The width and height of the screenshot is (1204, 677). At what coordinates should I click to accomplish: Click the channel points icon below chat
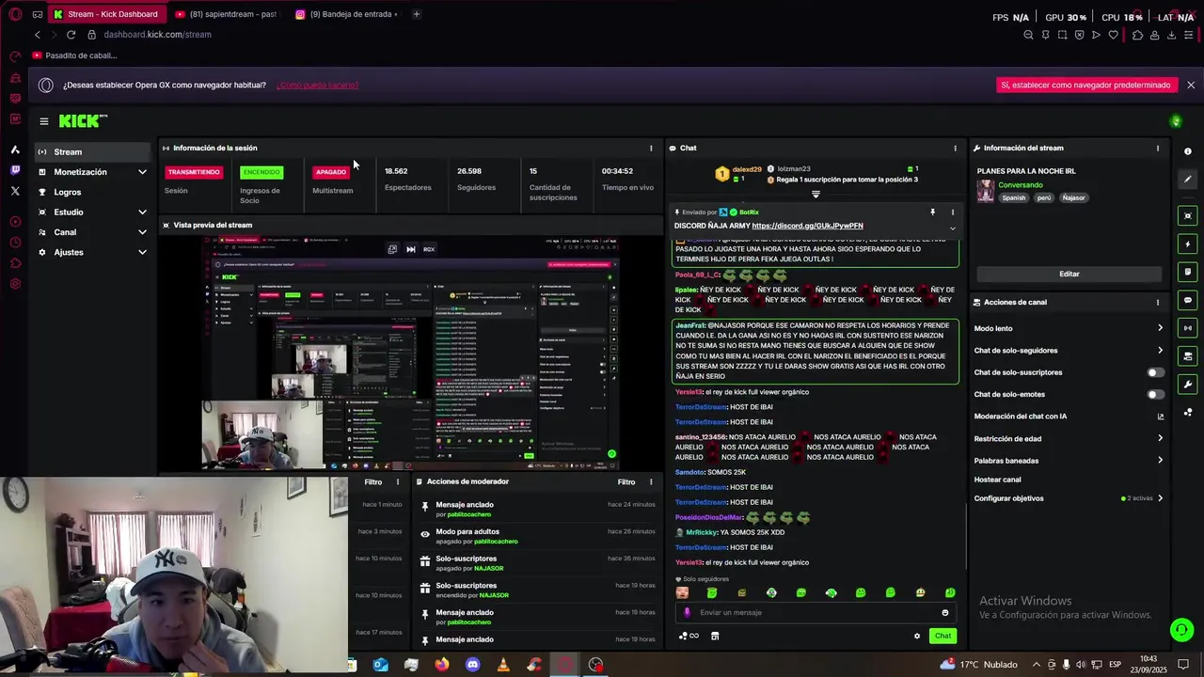[x=689, y=637]
